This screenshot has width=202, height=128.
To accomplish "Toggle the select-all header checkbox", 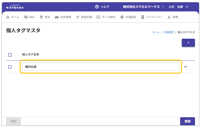I will coord(10,54).
